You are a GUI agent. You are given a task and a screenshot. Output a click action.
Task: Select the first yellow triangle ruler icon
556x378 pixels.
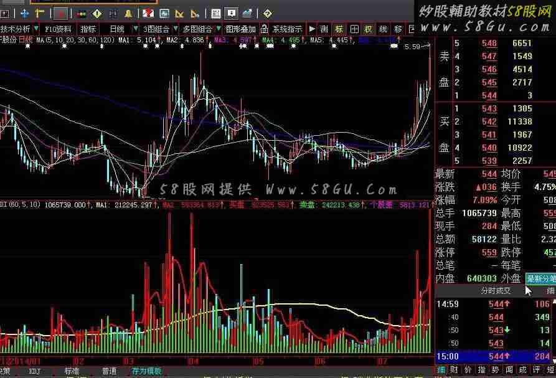click(x=179, y=14)
